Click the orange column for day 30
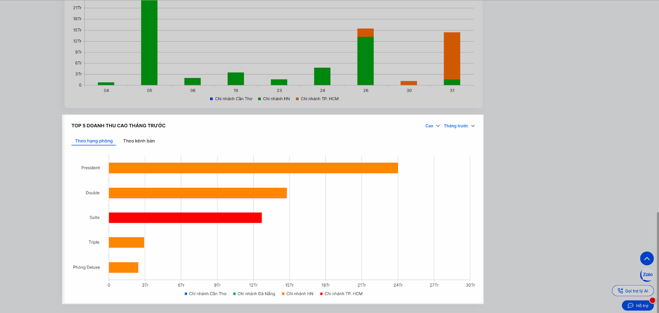The image size is (659, 313). pyautogui.click(x=409, y=83)
